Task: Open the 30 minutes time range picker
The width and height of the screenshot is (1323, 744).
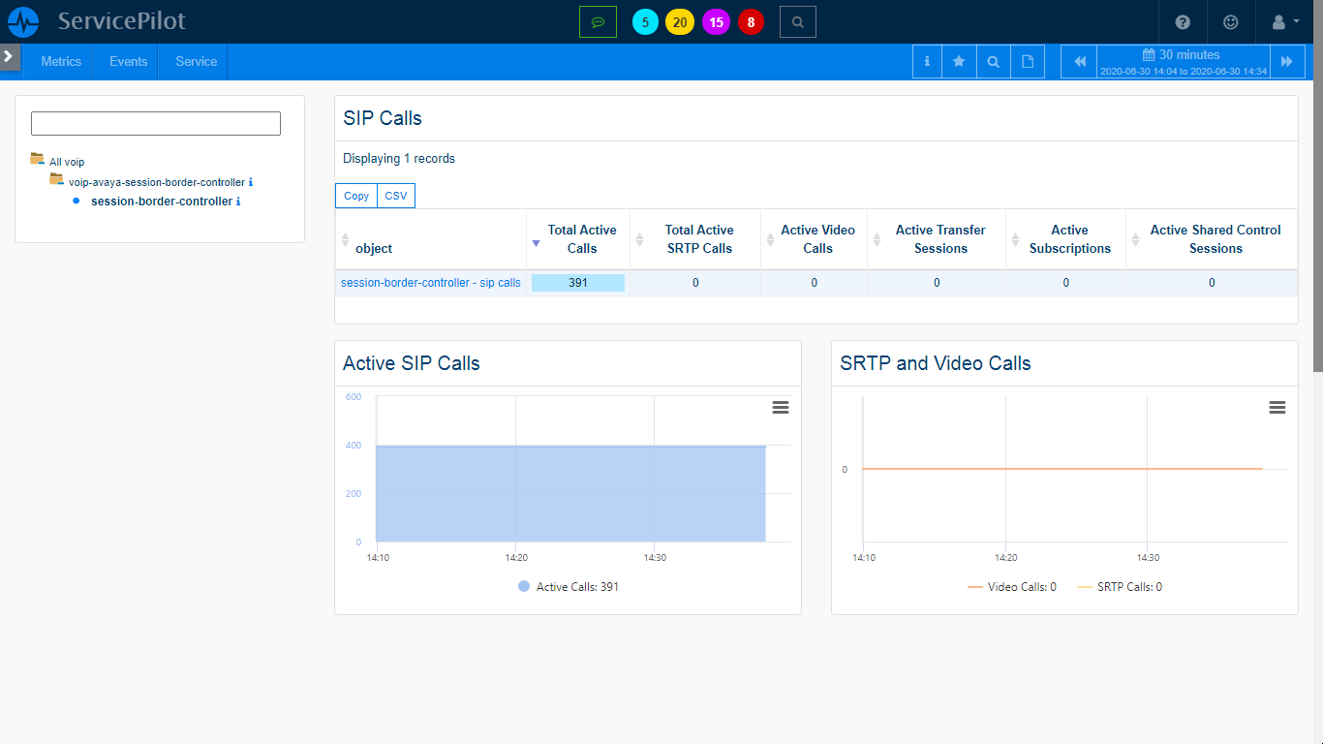Action: (1182, 61)
